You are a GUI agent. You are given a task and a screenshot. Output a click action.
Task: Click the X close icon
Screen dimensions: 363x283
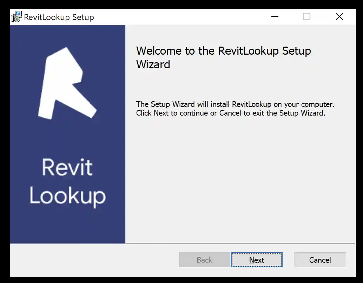click(339, 16)
